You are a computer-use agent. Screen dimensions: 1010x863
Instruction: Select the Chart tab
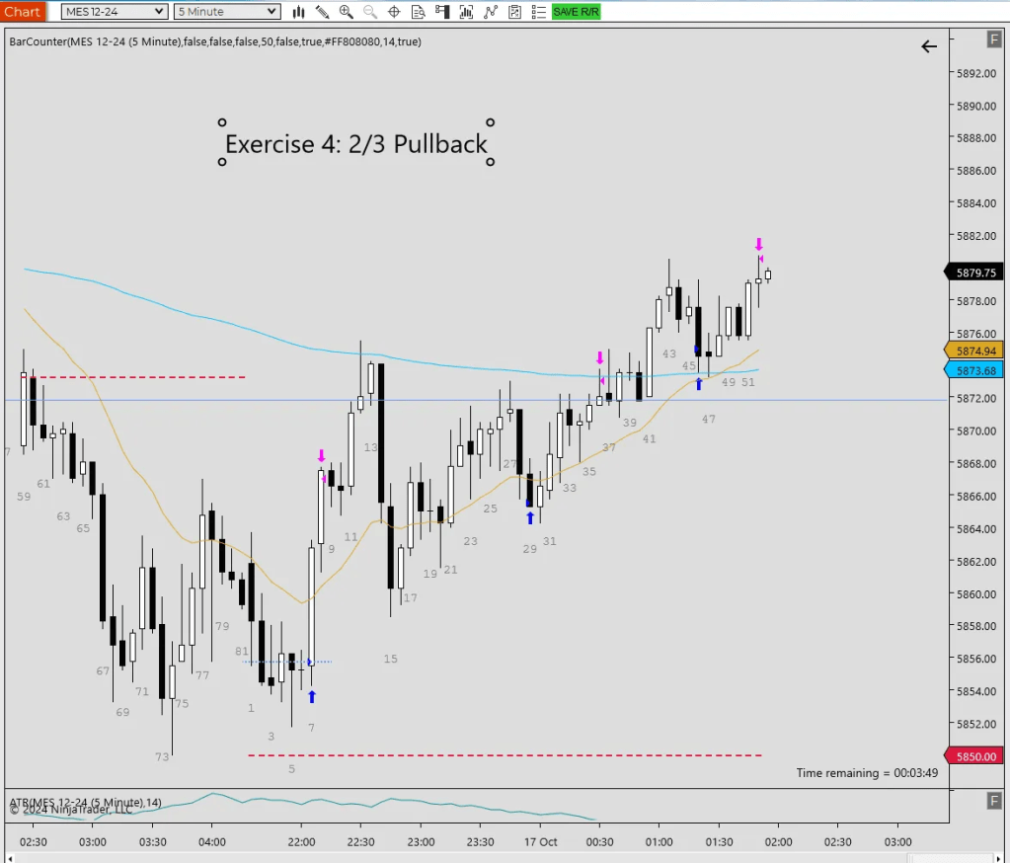22,12
